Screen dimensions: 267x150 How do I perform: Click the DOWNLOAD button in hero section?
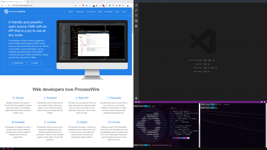[x=17, y=63]
